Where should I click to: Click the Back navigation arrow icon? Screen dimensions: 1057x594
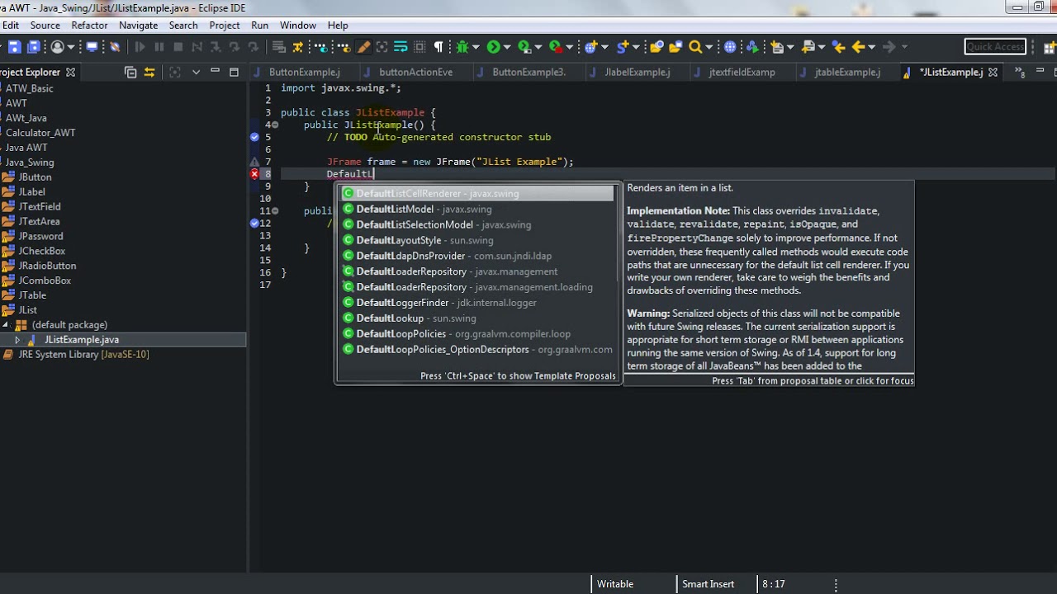[x=858, y=47]
